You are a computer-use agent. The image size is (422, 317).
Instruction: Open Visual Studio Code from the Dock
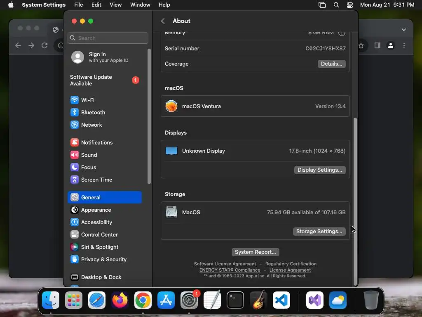[281, 300]
